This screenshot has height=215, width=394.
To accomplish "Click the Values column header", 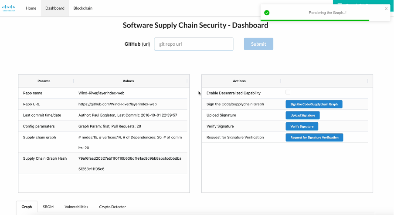I will [x=128, y=81].
